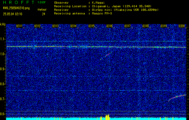Click the Observer label
189x120 pixels.
(x=61, y=2)
